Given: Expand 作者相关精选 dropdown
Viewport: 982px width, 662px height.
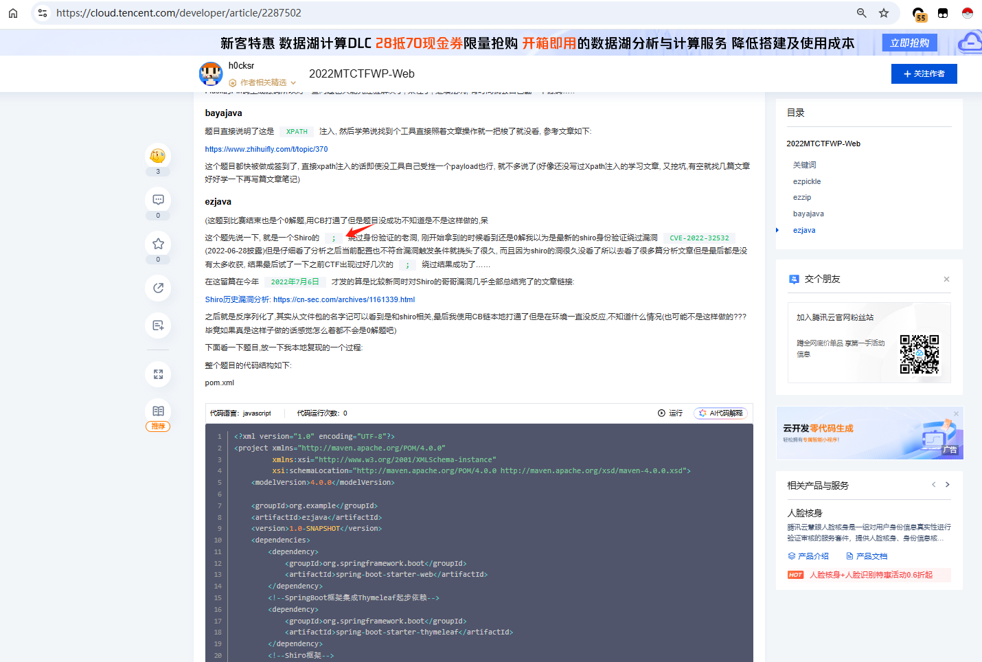Looking at the screenshot, I should pyautogui.click(x=263, y=82).
